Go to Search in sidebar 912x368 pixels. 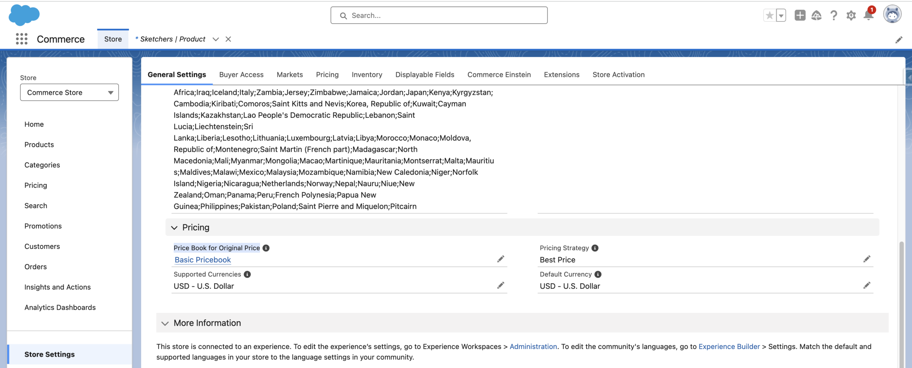36,206
